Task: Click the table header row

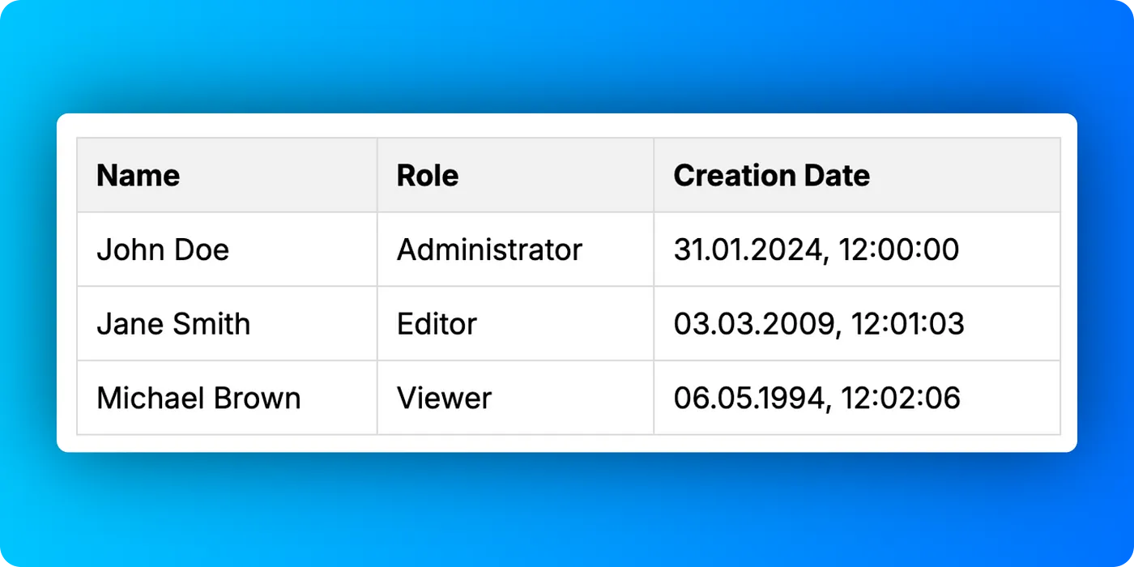Action: [x=567, y=175]
